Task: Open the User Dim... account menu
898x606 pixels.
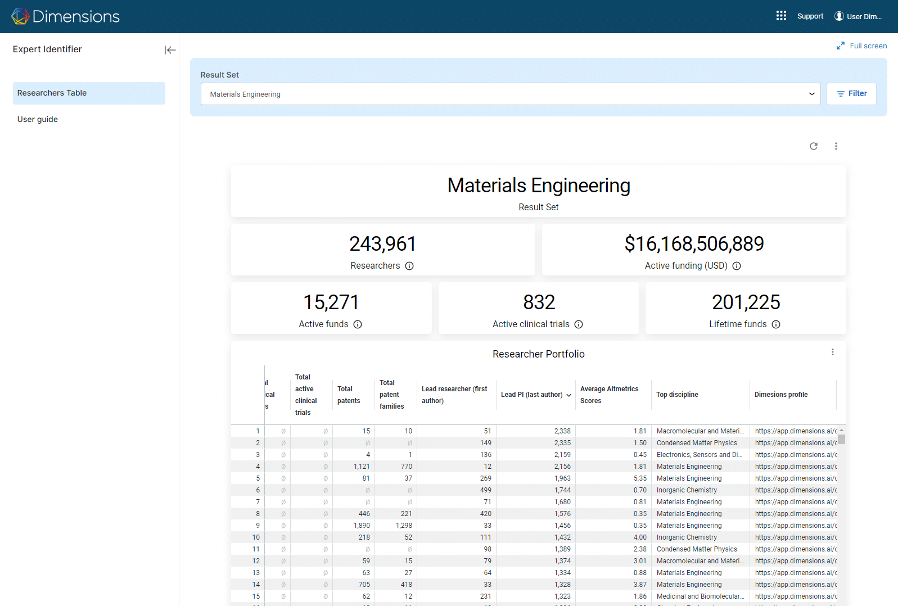Action: [x=858, y=16]
